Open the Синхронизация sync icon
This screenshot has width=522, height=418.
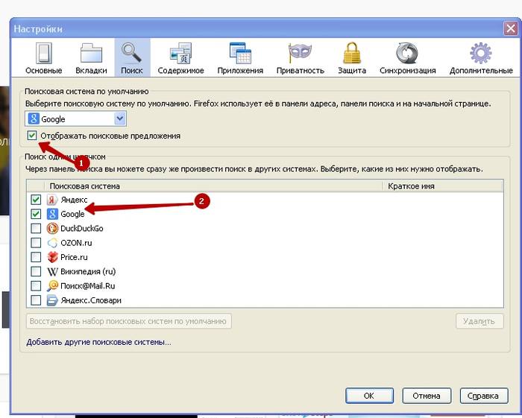click(x=406, y=56)
